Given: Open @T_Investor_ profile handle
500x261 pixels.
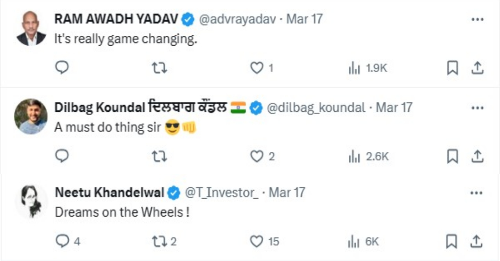Looking at the screenshot, I should click(x=221, y=193).
